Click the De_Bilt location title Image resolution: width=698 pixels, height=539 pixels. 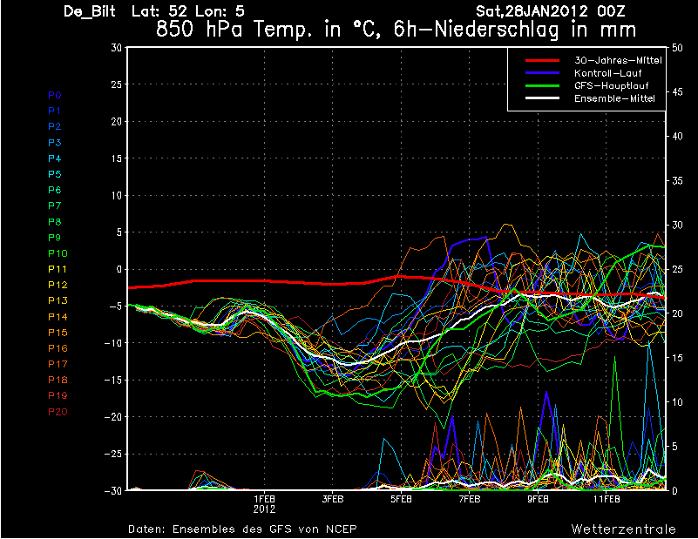[90, 11]
